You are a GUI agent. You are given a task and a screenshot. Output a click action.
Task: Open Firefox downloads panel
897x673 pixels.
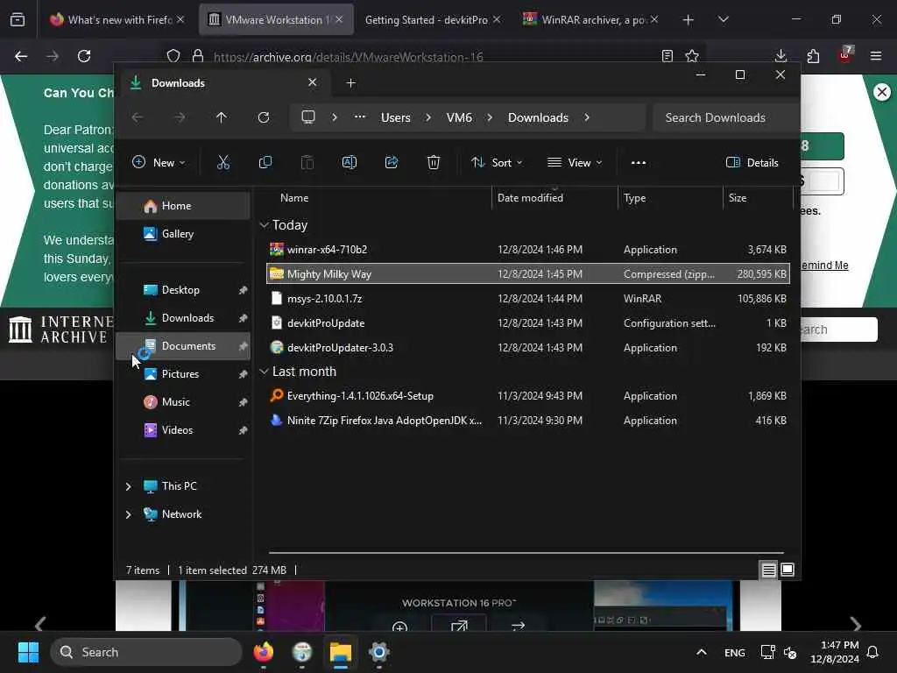click(780, 56)
